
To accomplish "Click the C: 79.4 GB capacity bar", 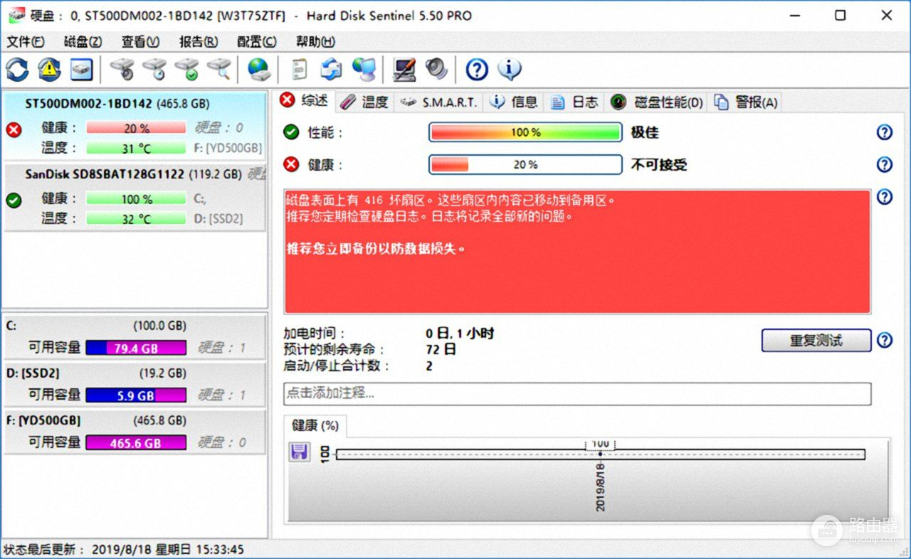I will pyautogui.click(x=136, y=348).
